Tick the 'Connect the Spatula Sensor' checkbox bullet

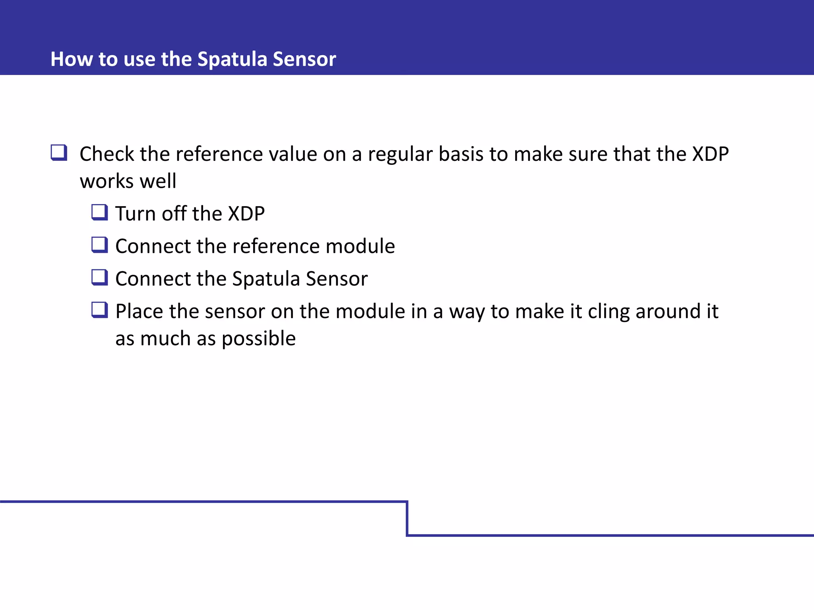99,278
